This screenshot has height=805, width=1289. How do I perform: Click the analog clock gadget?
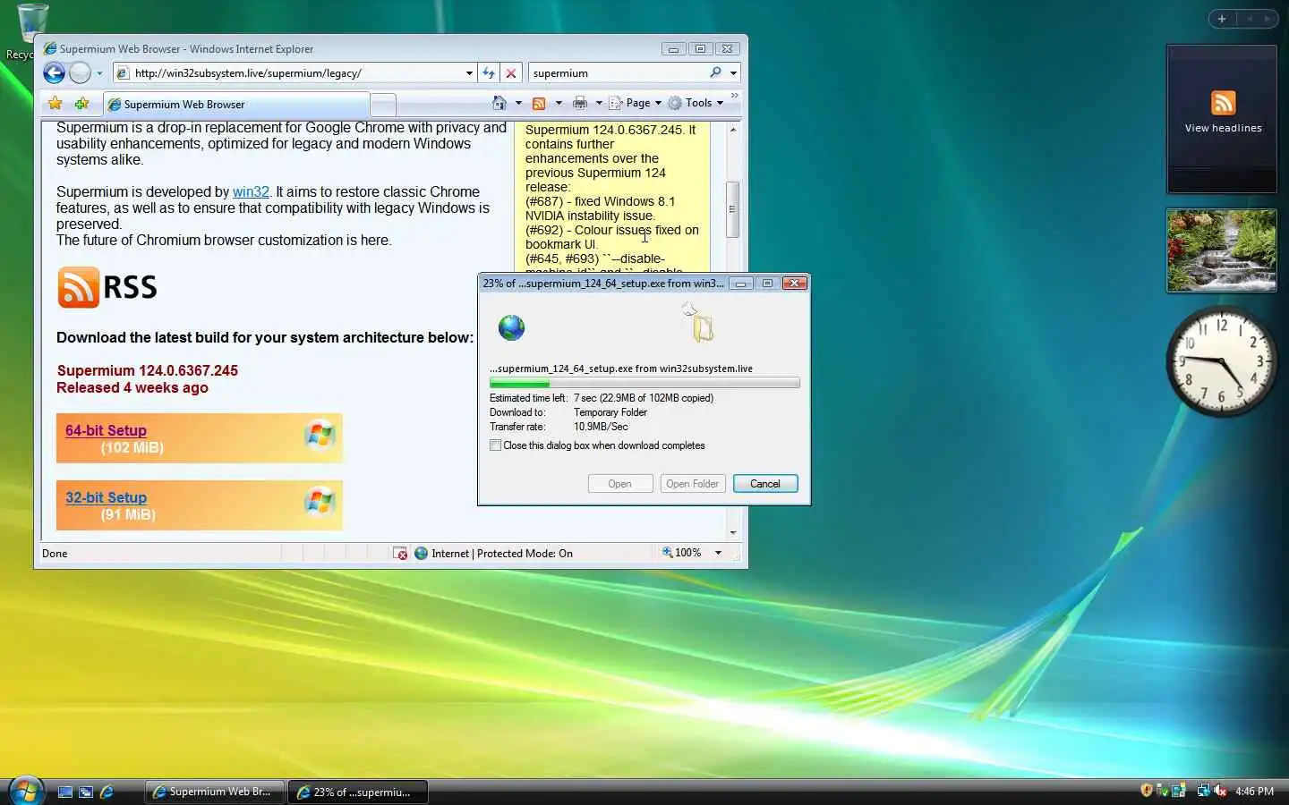click(1222, 361)
